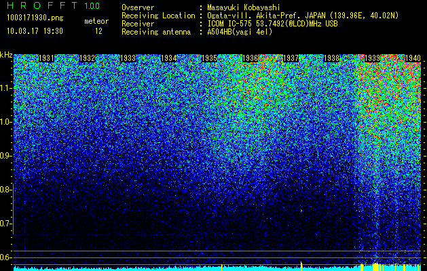Click the 0.7 kHz axis label
Screen dimensions: 427x271
[5, 224]
